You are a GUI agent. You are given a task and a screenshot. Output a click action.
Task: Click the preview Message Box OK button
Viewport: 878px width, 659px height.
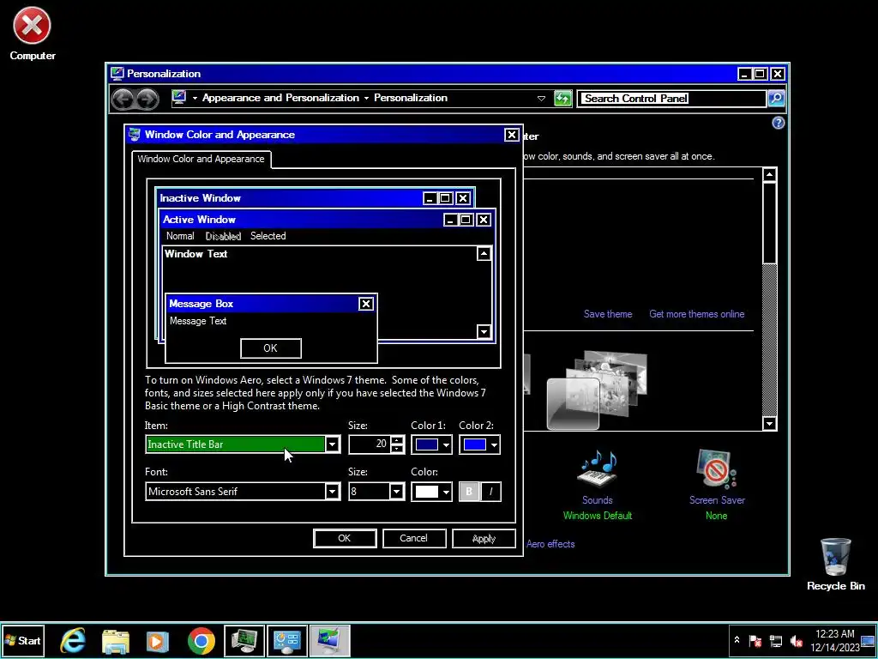click(x=270, y=348)
